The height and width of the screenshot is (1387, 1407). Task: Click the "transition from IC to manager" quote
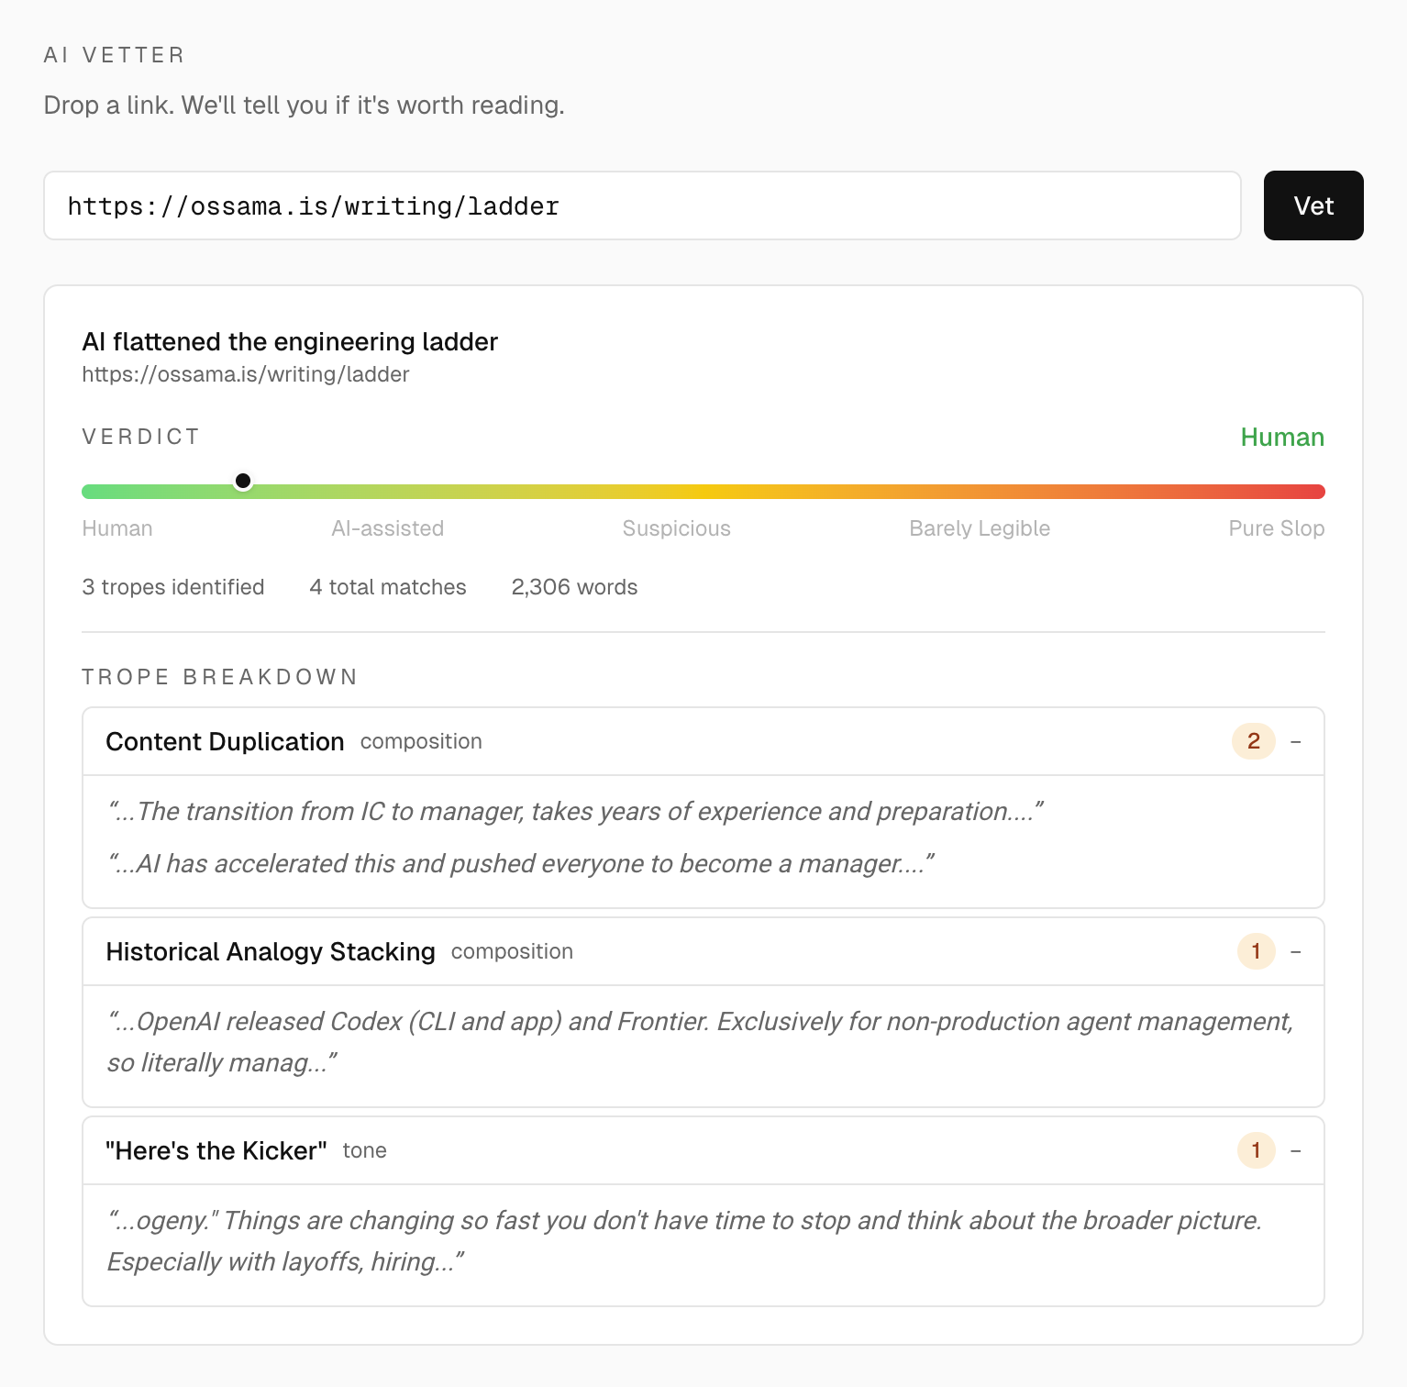(576, 811)
